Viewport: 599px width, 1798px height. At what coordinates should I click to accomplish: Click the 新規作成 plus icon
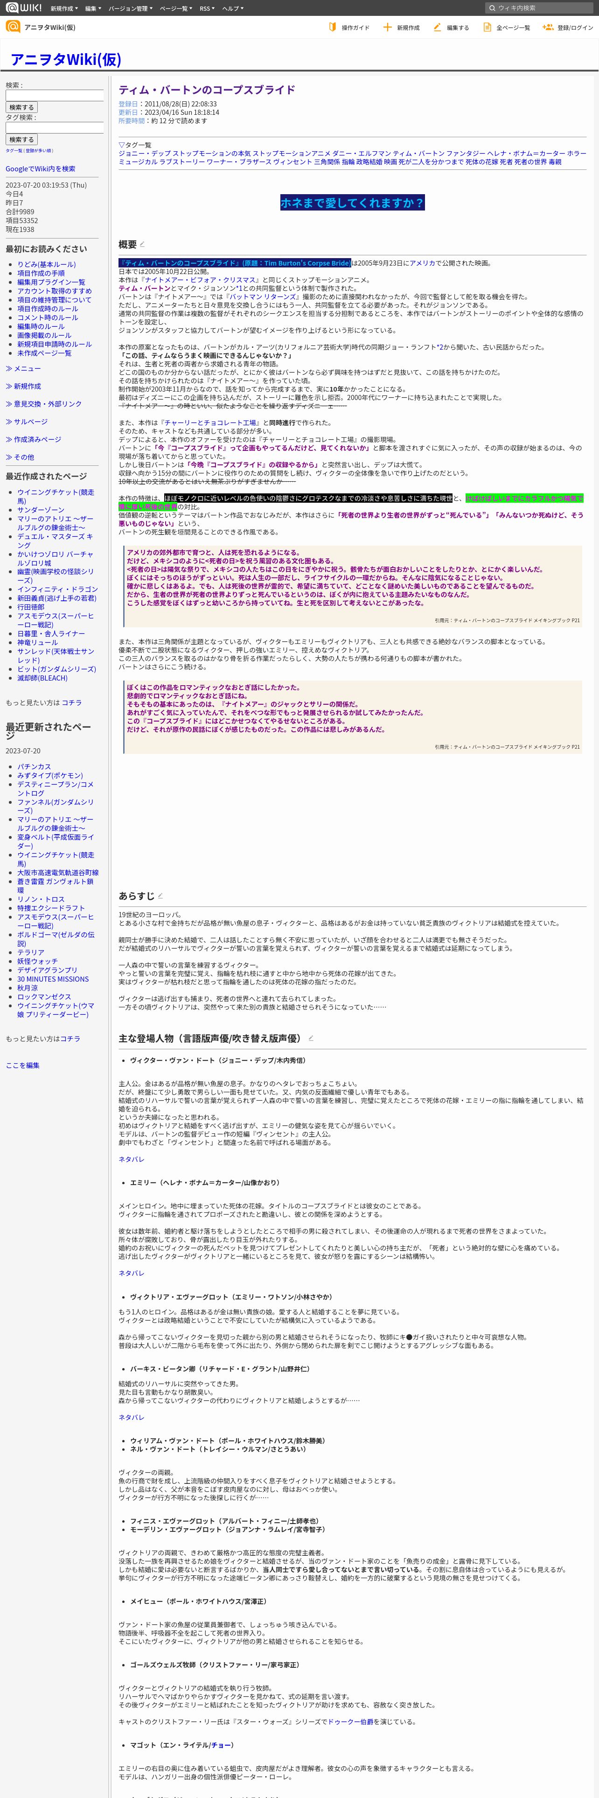point(388,27)
